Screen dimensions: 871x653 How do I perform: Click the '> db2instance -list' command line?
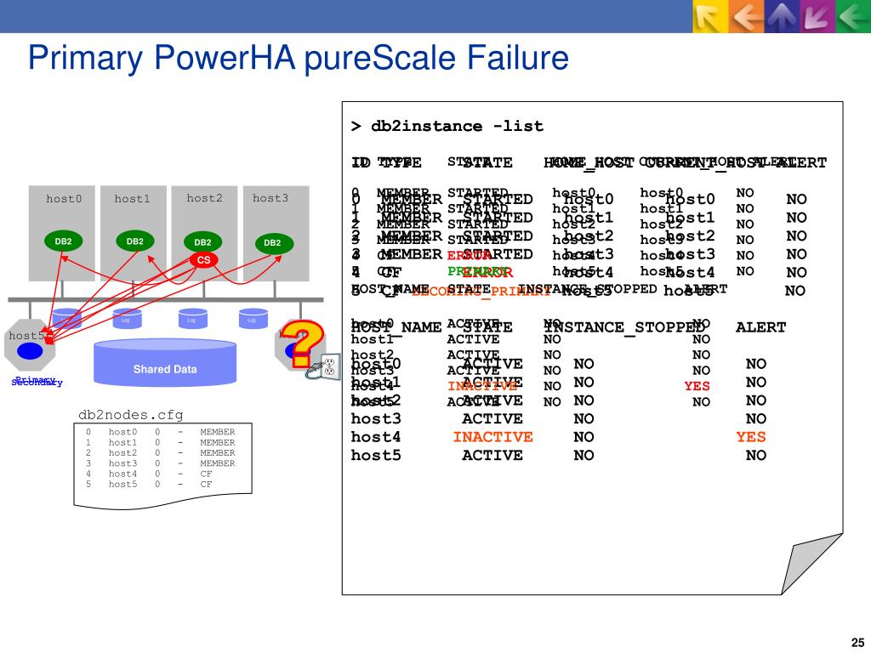[x=447, y=126]
